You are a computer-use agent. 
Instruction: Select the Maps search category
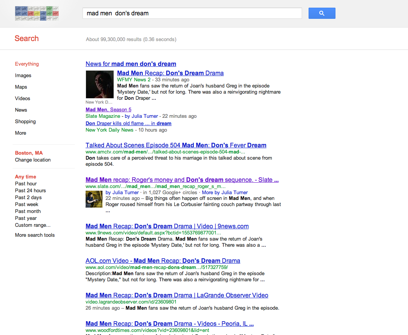[21, 87]
